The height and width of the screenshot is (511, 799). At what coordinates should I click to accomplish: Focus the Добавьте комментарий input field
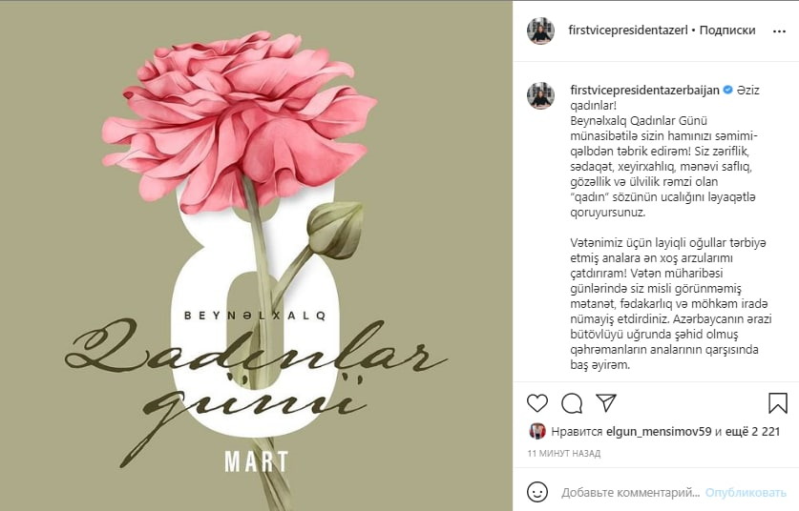[x=631, y=492]
